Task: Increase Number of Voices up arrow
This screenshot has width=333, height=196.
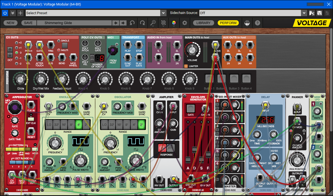Action: (x=92, y=56)
